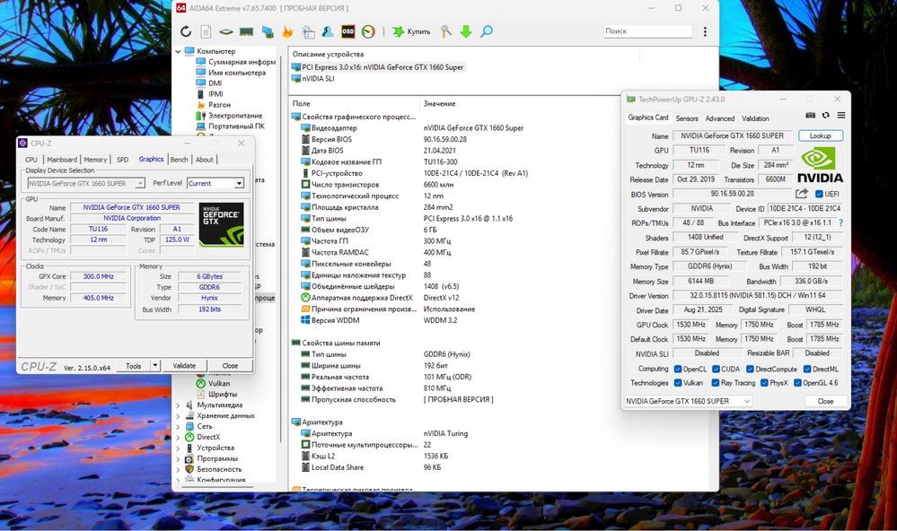Click the GeForce GTX logo in CPU-Z

[x=222, y=224]
